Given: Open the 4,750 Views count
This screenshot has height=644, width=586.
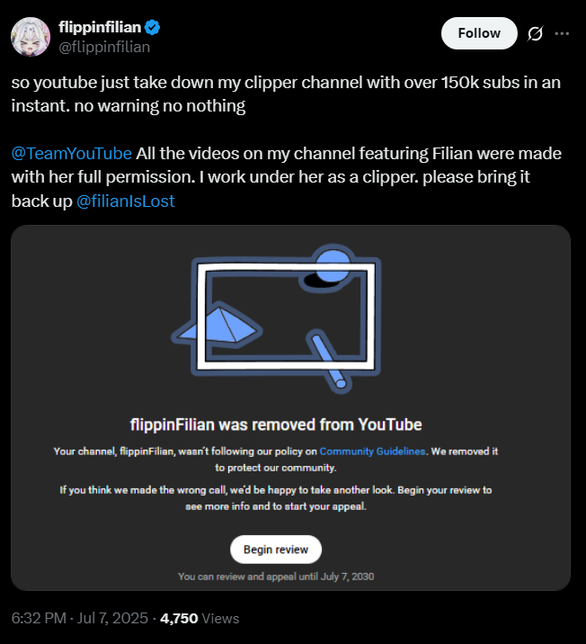Looking at the screenshot, I should [x=200, y=619].
